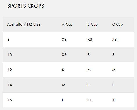Image resolution: width=137 pixels, height=110 pixels.
Task: Click the XS value for size 8 A Cup
Action: click(64, 40)
